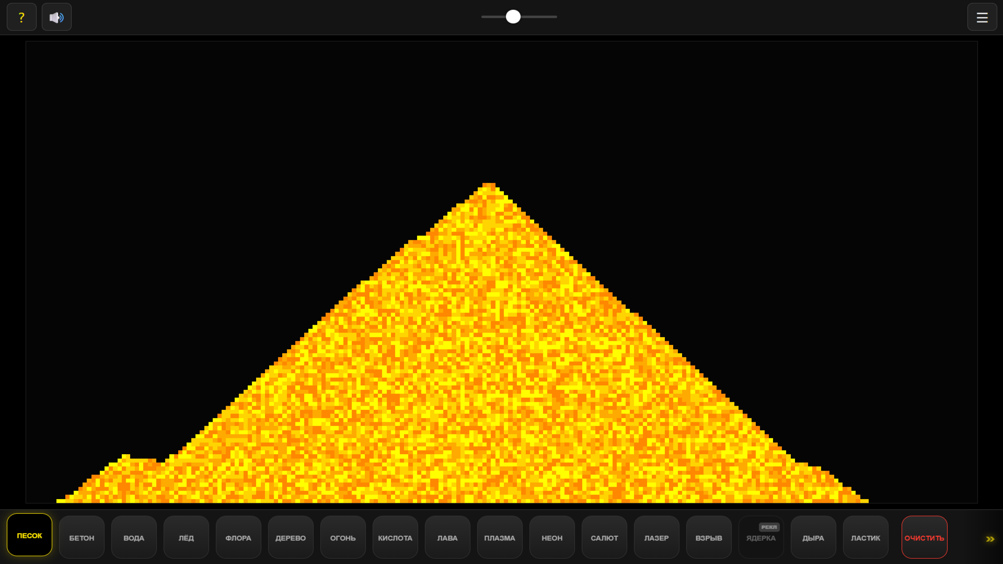Select the ВОДА (water) material
The height and width of the screenshot is (564, 1003).
pyautogui.click(x=134, y=537)
